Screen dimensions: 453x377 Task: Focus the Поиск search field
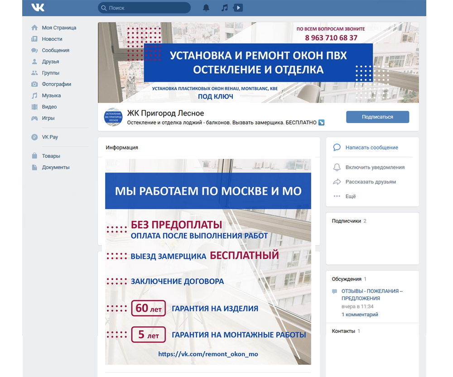[x=145, y=8]
